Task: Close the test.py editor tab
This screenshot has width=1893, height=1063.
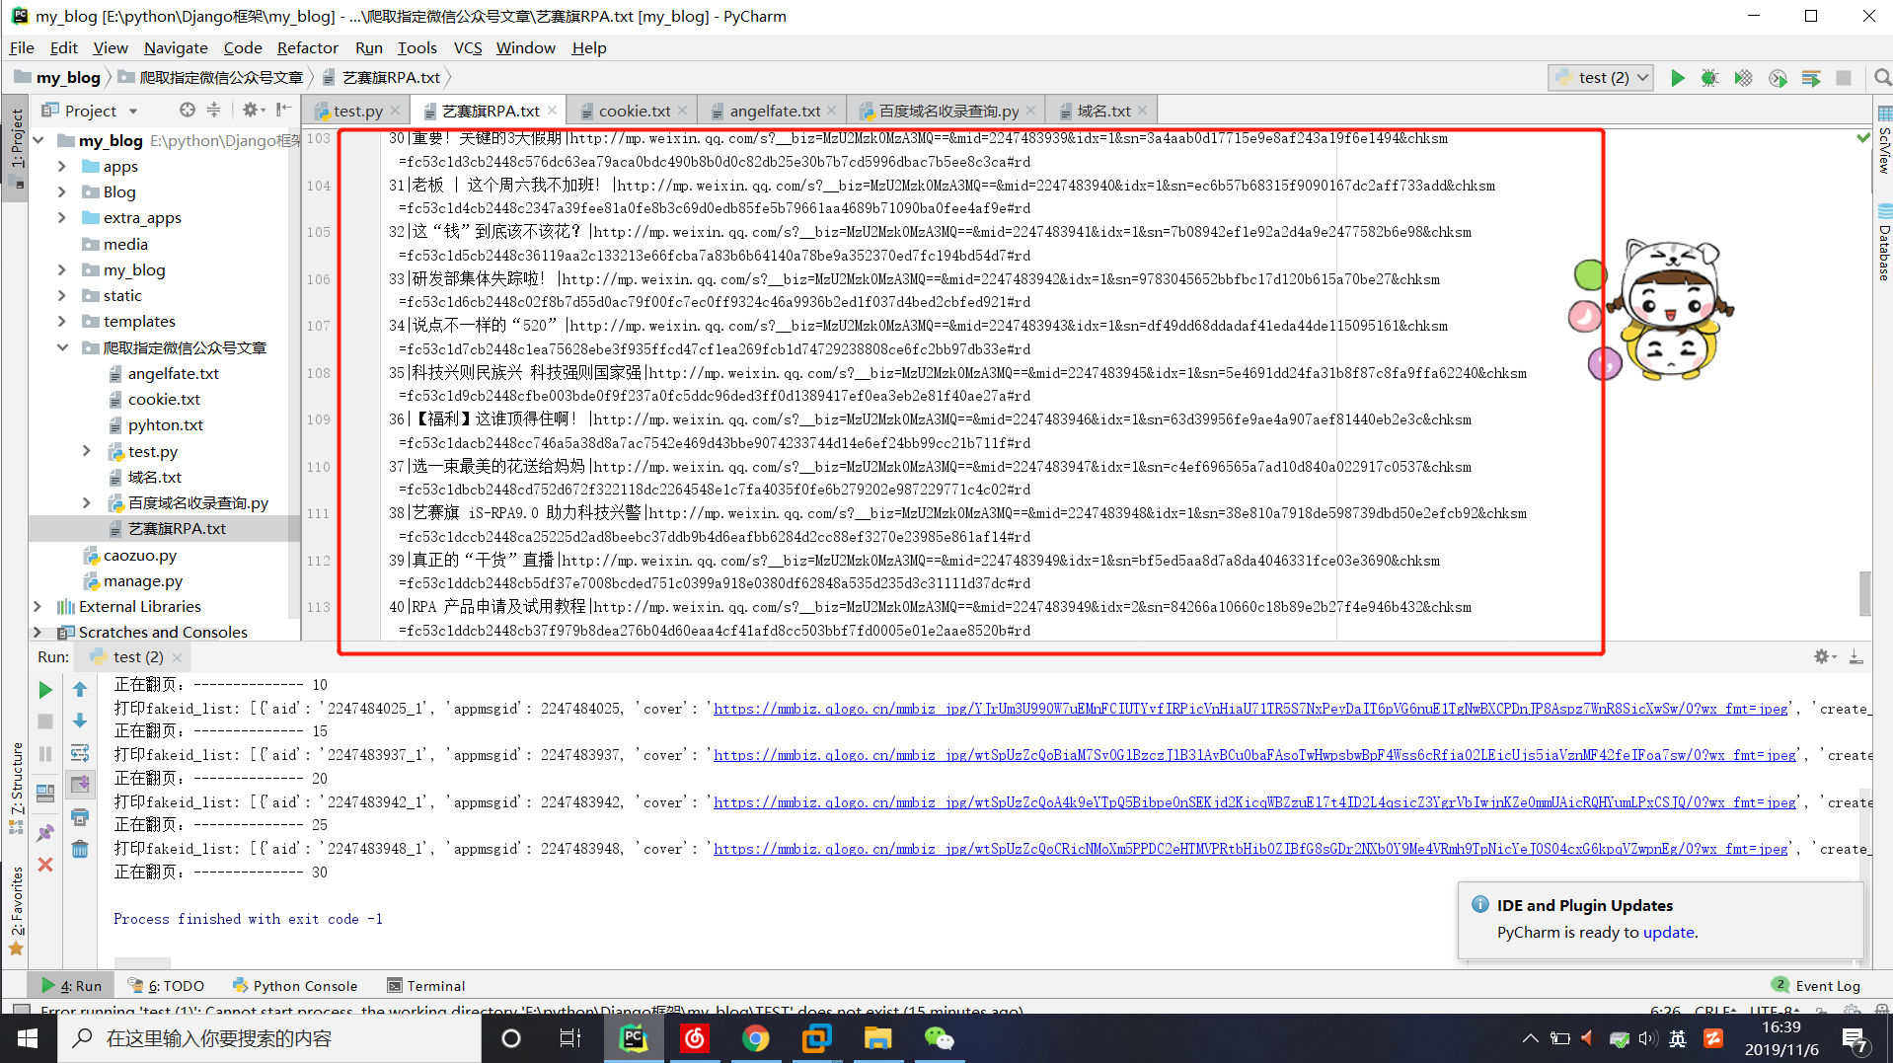Action: pyautogui.click(x=396, y=111)
